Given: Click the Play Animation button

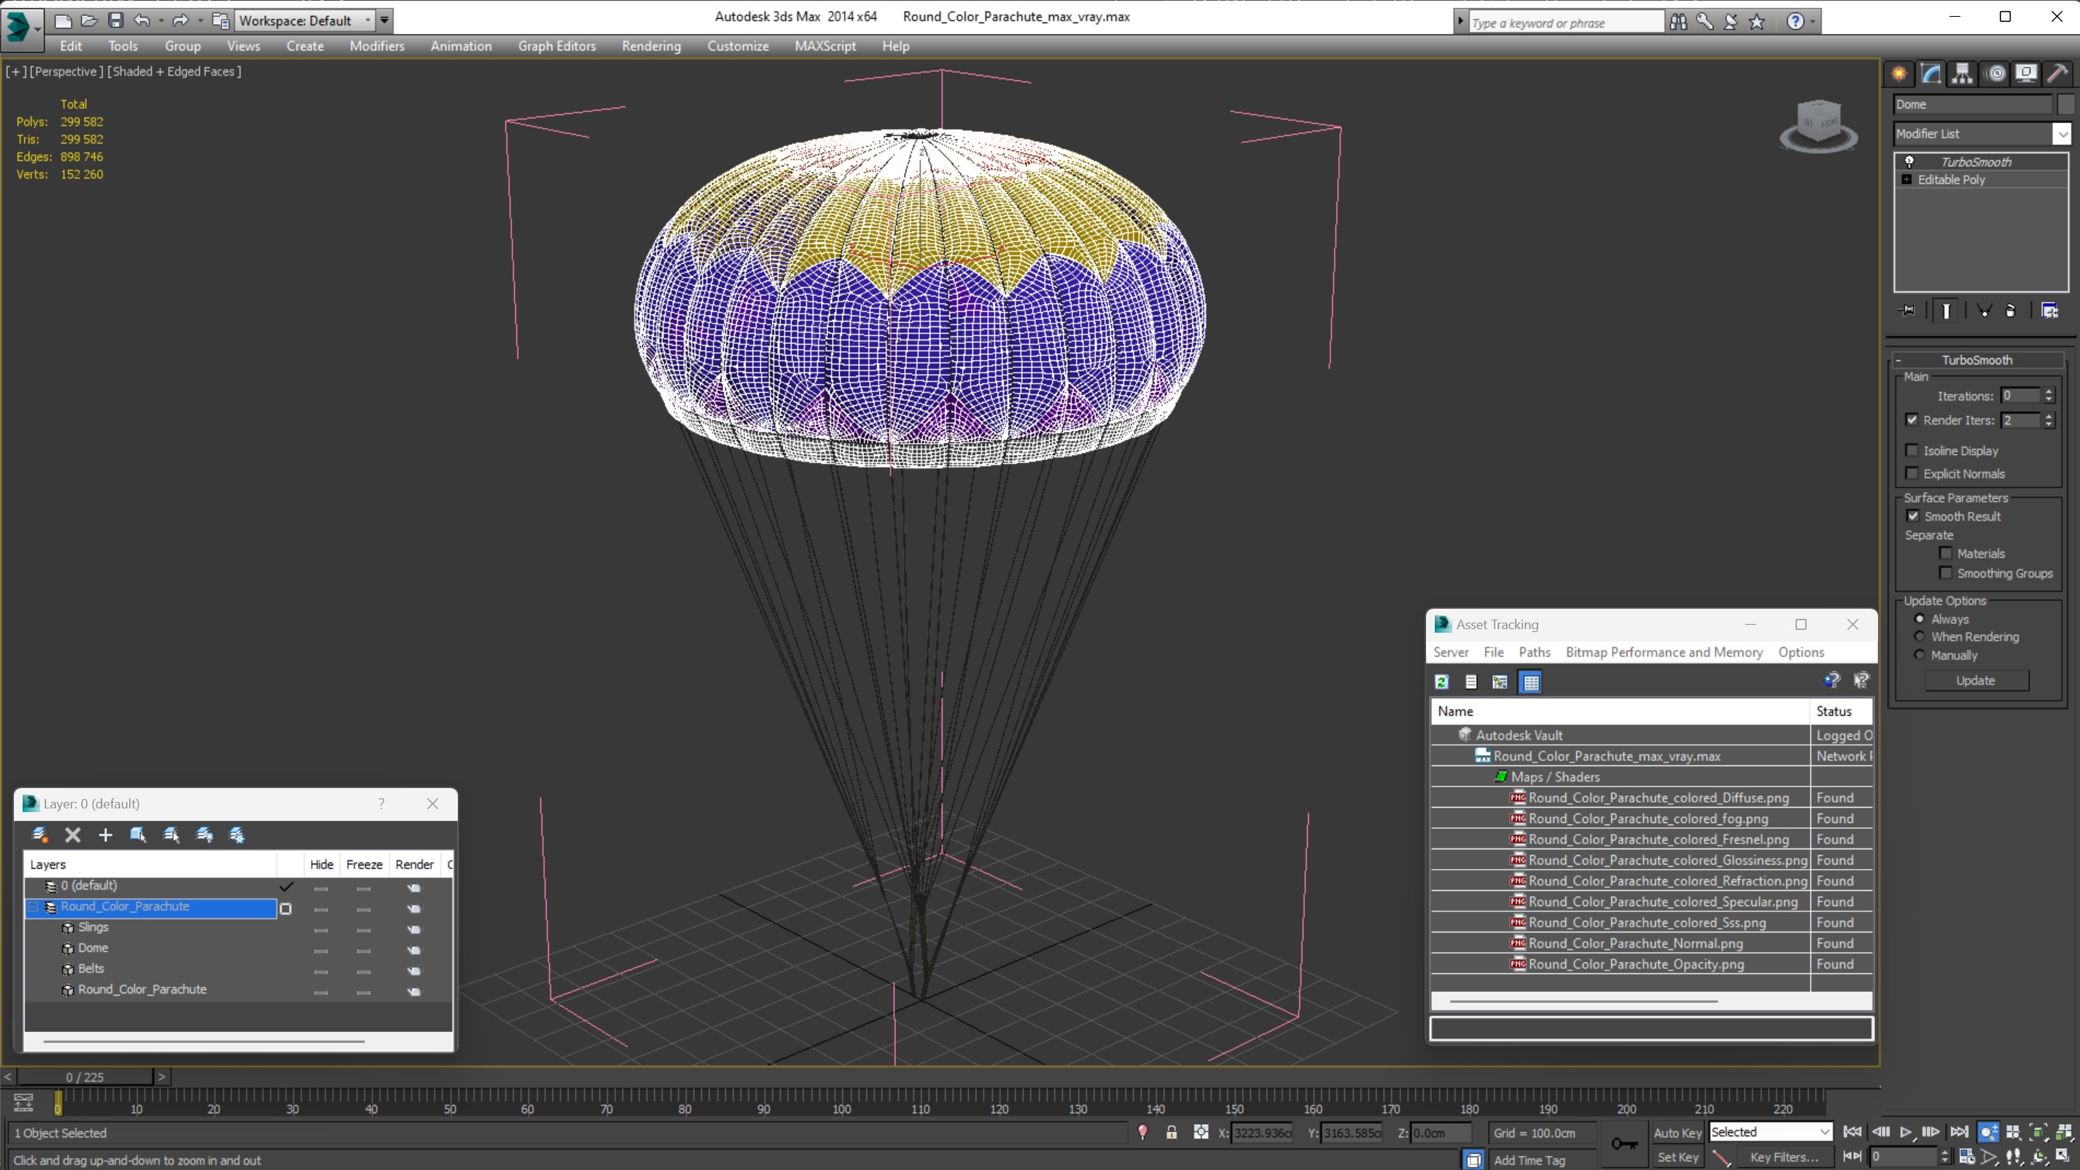Looking at the screenshot, I should point(1906,1132).
